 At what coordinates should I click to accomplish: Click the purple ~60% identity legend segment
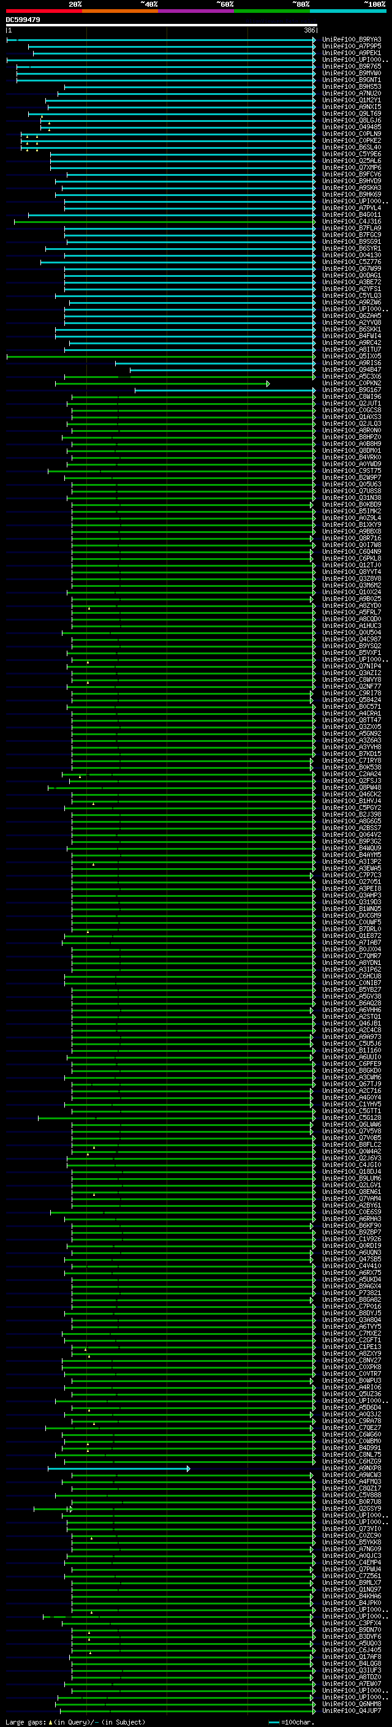tap(195, 11)
